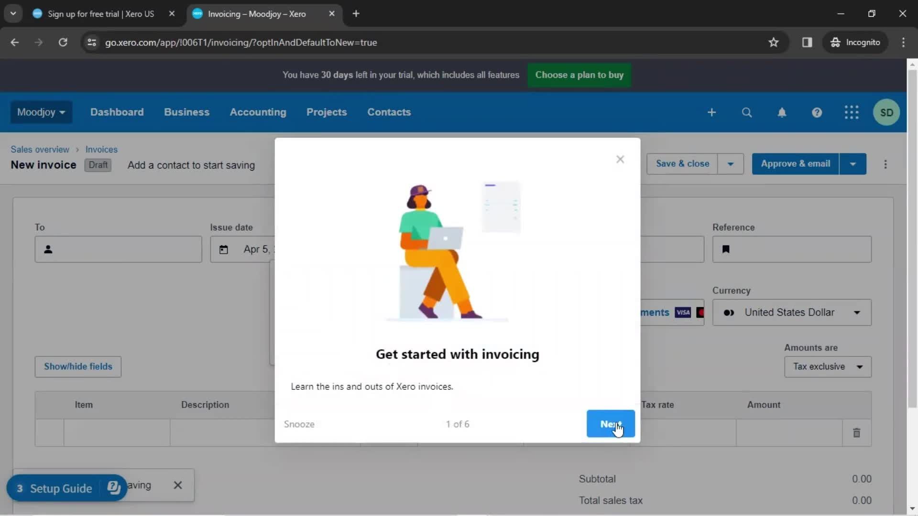Open the Chrome menu
The image size is (918, 516).
903,43
